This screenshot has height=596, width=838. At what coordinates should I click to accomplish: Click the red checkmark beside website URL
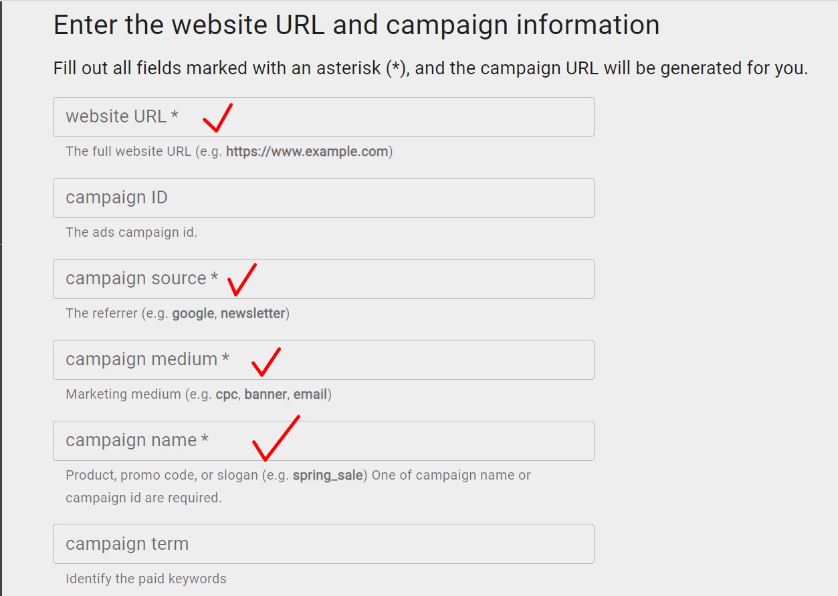(217, 118)
